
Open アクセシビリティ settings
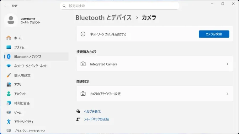point(36,122)
